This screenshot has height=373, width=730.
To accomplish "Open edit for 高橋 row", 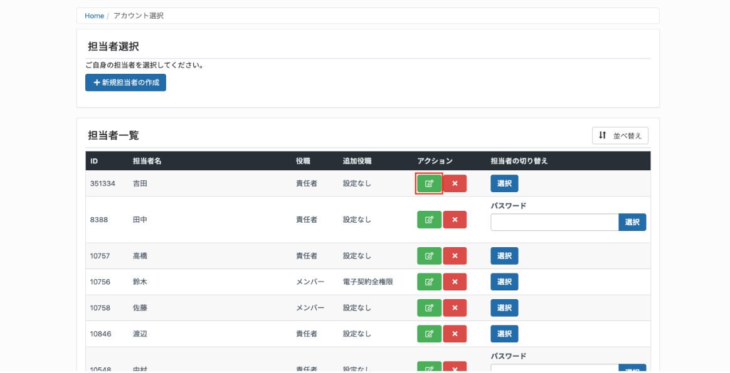I will click(429, 256).
